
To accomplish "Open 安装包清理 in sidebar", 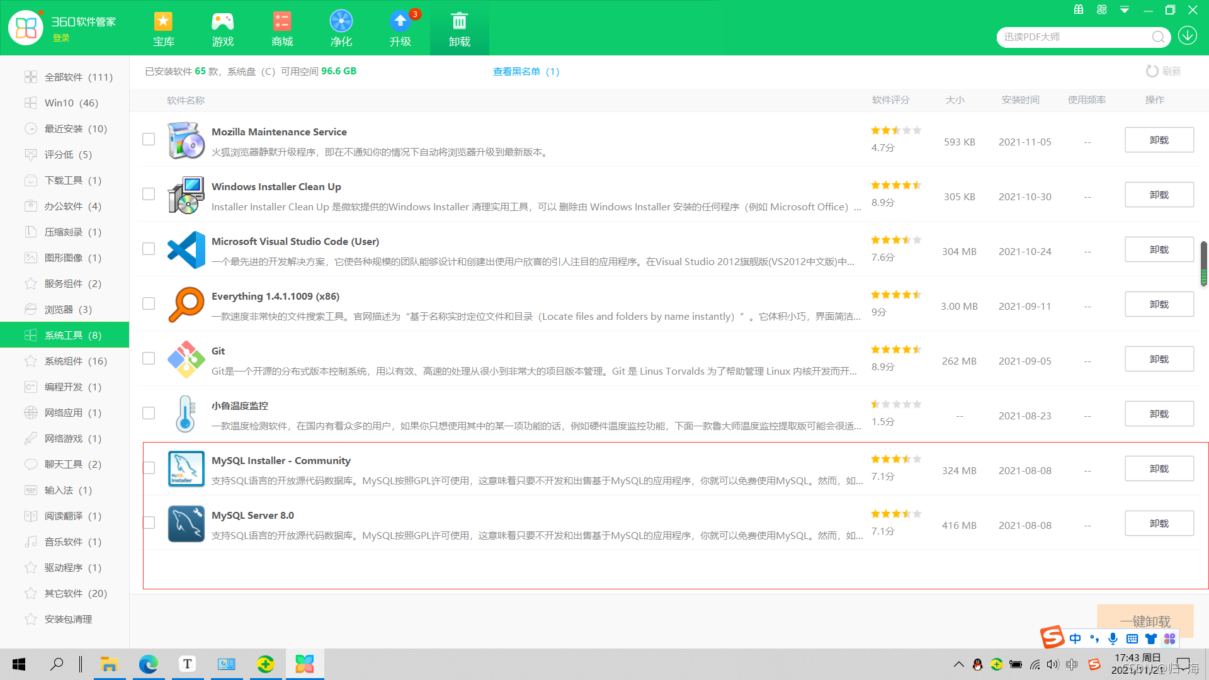I will pos(64,619).
